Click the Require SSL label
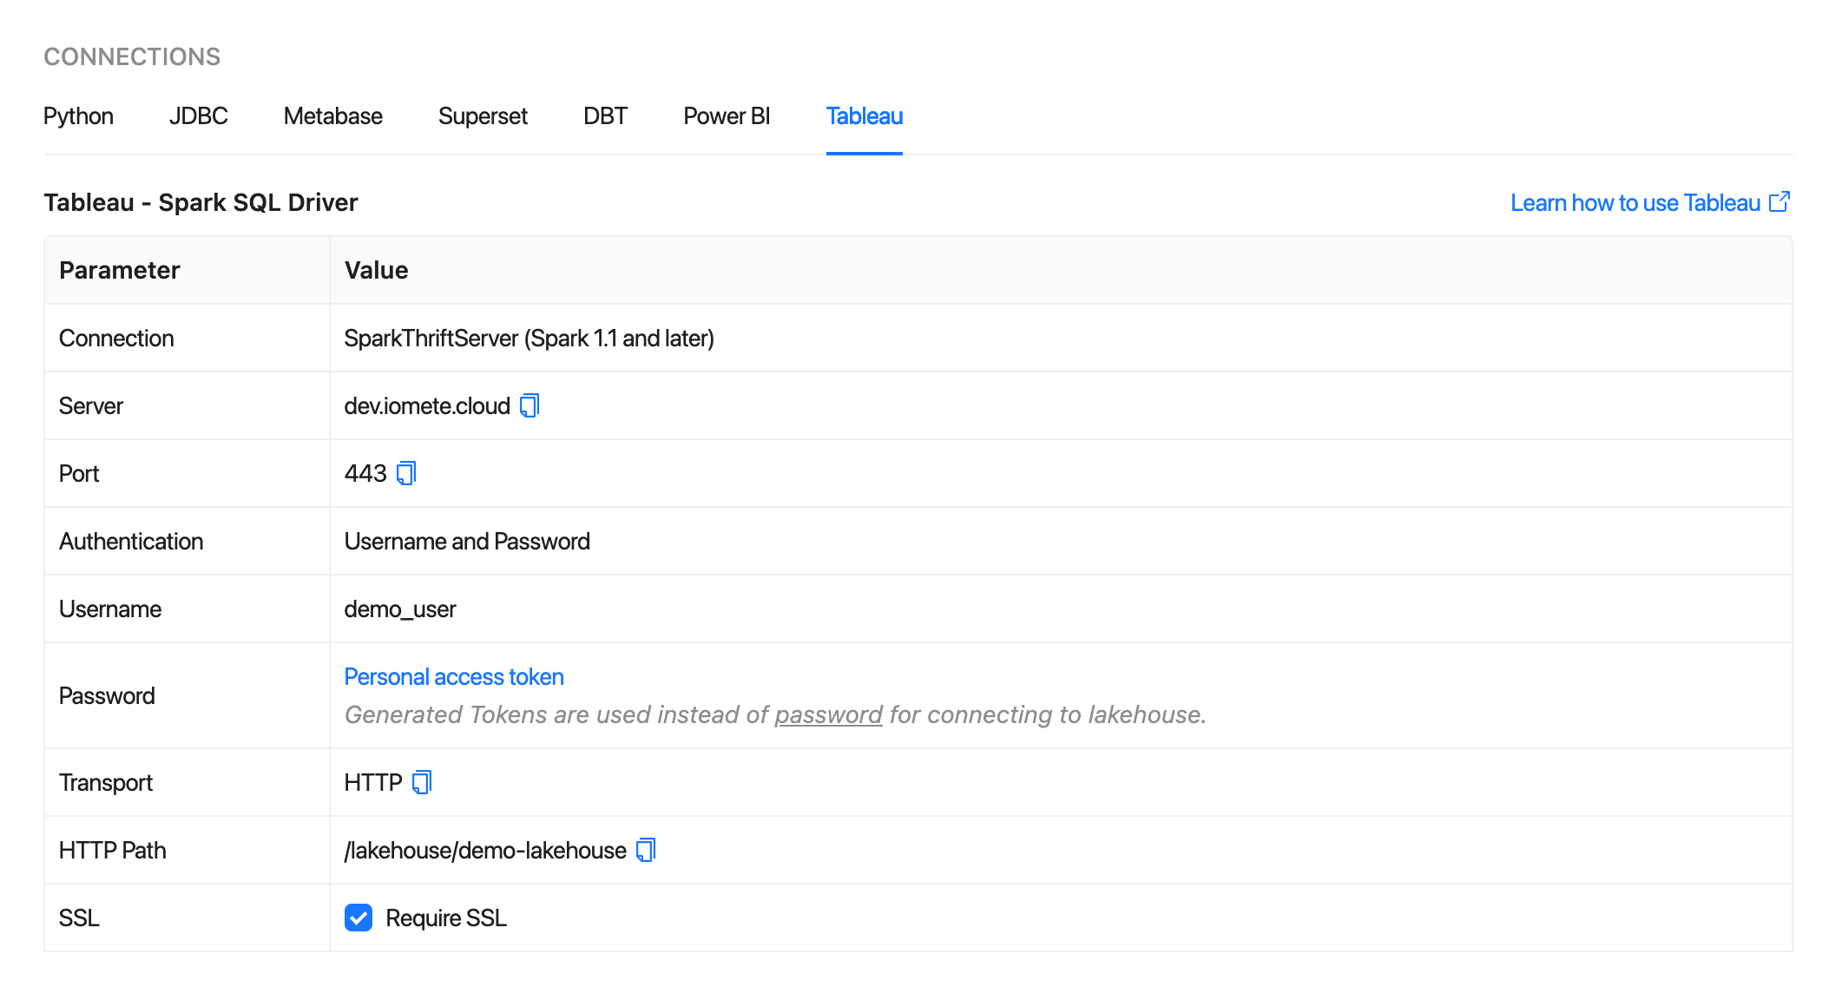The height and width of the screenshot is (1000, 1842). pyautogui.click(x=446, y=918)
